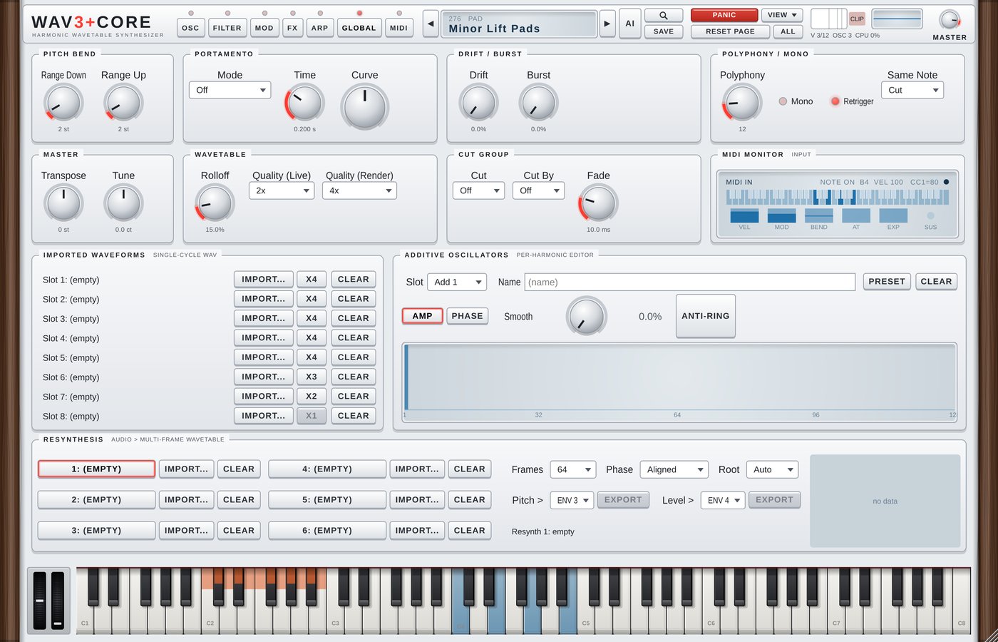Switch to the OSC page tab
Viewport: 998px width, 642px height.
pyautogui.click(x=190, y=28)
